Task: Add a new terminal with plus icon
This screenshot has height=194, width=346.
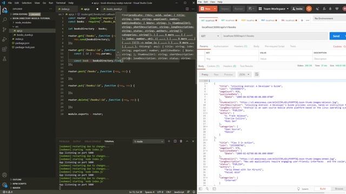Action: (x=169, y=141)
